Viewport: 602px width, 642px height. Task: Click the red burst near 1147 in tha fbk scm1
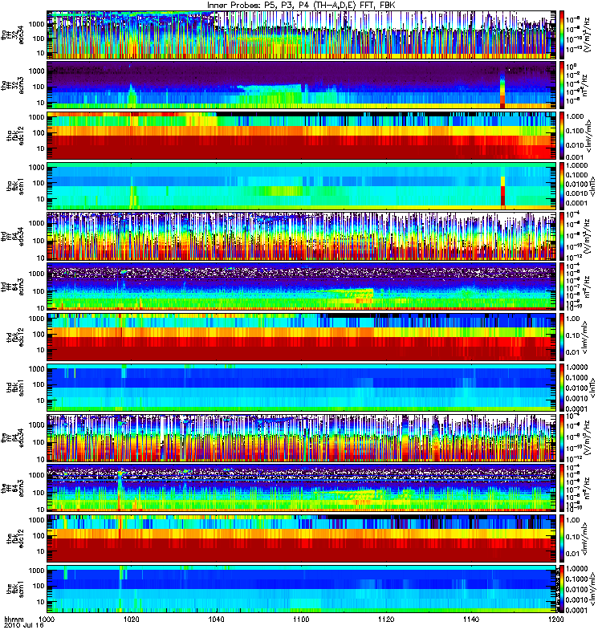[x=503, y=195]
